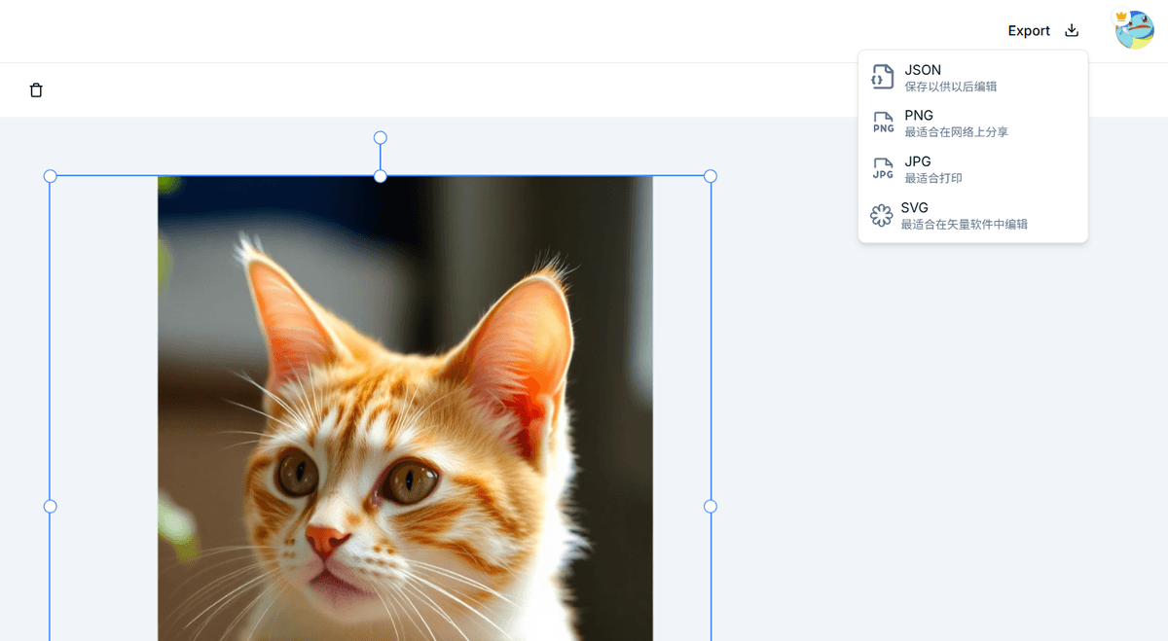Open the user profile avatar
1168x641 pixels.
point(1134,30)
